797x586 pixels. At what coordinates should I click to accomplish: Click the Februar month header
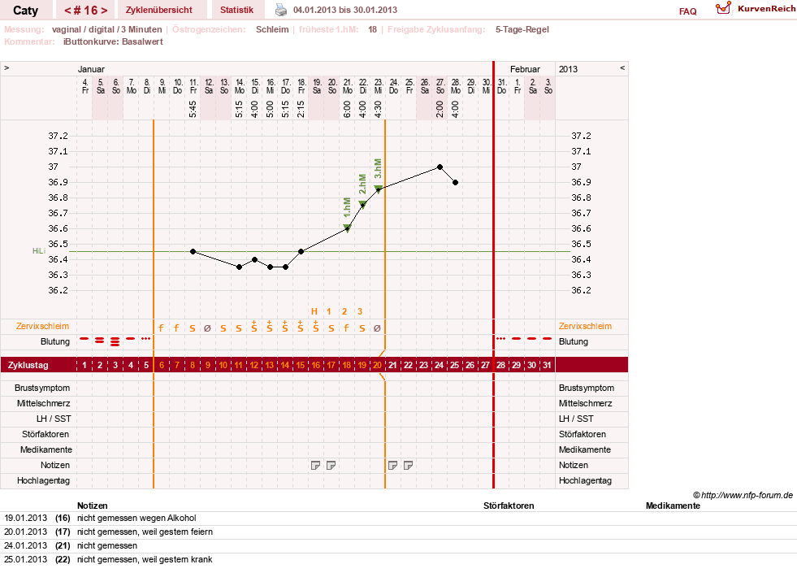point(525,69)
